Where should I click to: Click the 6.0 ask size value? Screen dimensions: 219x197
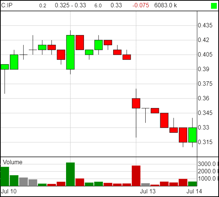pos(98,5)
